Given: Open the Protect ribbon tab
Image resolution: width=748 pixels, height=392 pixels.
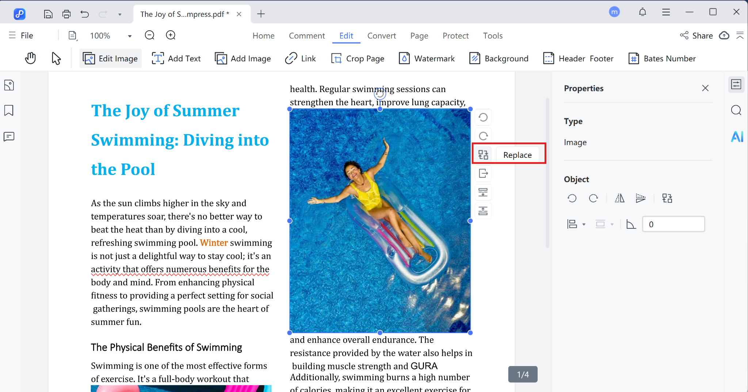Looking at the screenshot, I should [455, 35].
